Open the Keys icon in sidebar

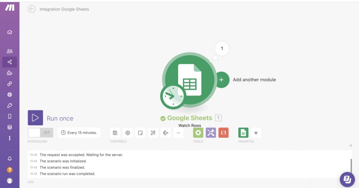pyautogui.click(x=9, y=105)
